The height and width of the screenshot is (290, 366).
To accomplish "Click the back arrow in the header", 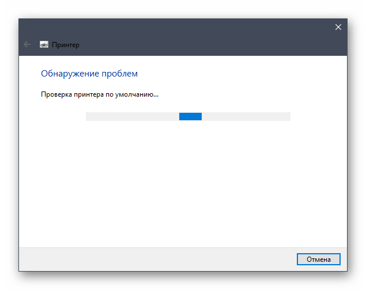I will (27, 44).
